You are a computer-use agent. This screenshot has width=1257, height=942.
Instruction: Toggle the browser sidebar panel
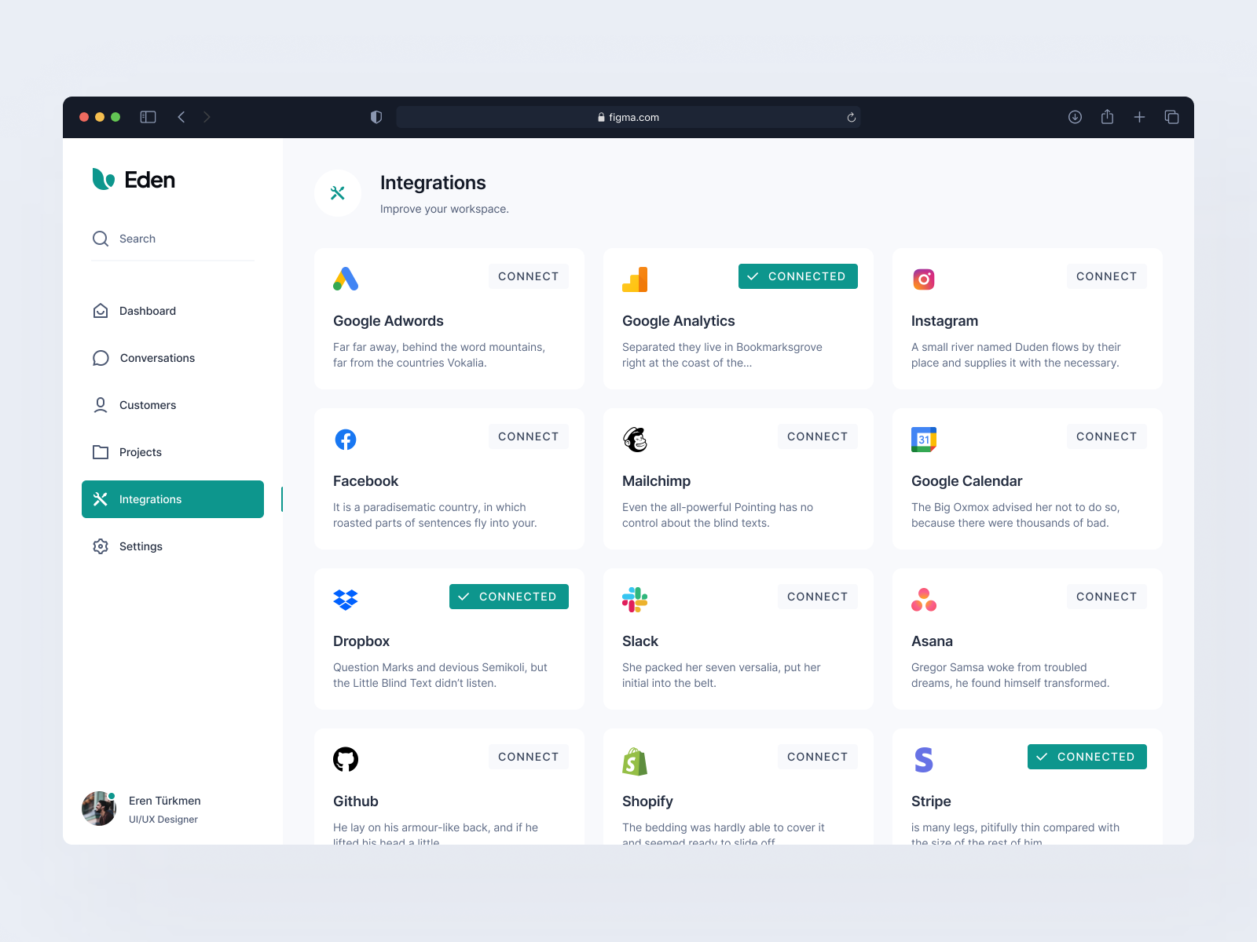pyautogui.click(x=147, y=116)
